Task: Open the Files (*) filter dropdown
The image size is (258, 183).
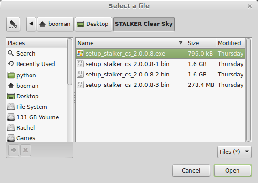Action: (234, 152)
